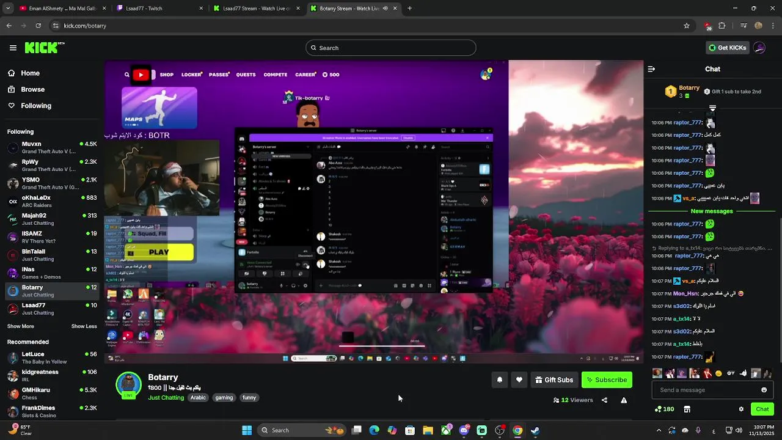Select the funny tag
This screenshot has height=440, width=782.
point(249,397)
